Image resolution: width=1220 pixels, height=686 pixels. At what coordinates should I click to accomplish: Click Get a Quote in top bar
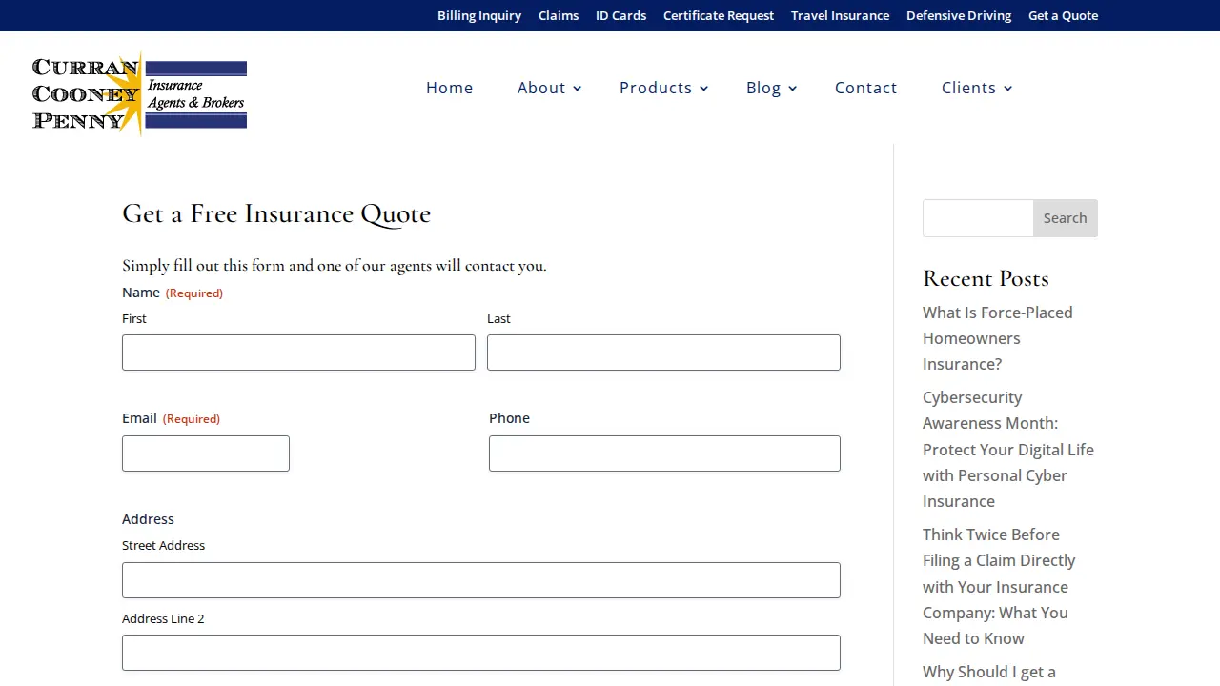click(1064, 15)
